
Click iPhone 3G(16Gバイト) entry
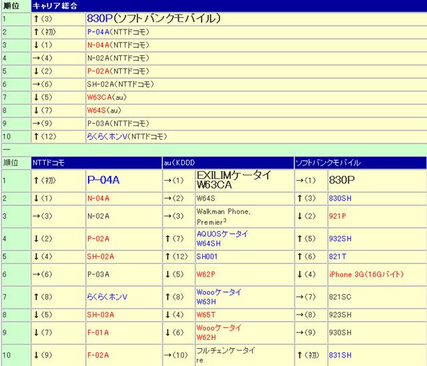(x=366, y=275)
